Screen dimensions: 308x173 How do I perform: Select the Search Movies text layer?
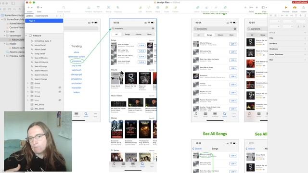pos(41,71)
